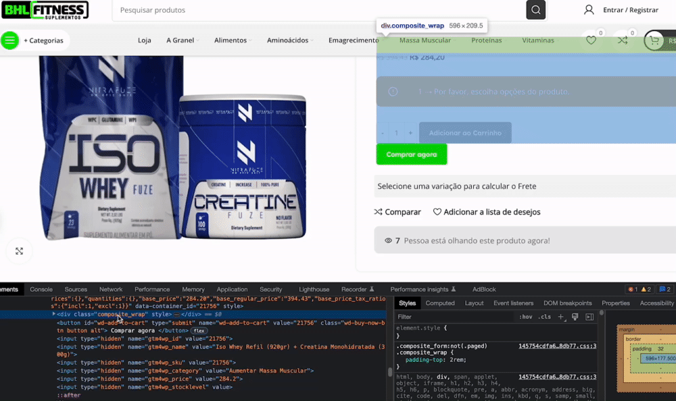The height and width of the screenshot is (401, 676).
Task: Click the info icon in options notice
Action: 393,91
